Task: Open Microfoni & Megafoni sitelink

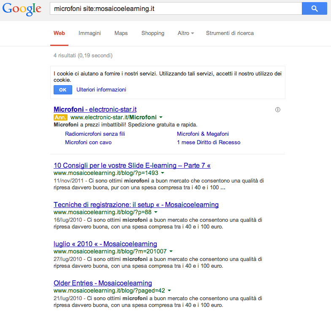Action: tap(203, 134)
